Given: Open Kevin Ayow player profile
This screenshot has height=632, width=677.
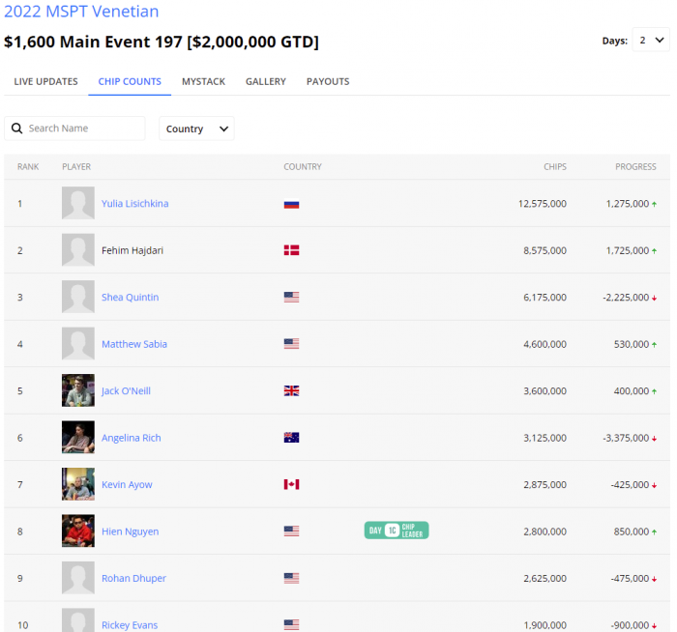Looking at the screenshot, I should 127,484.
